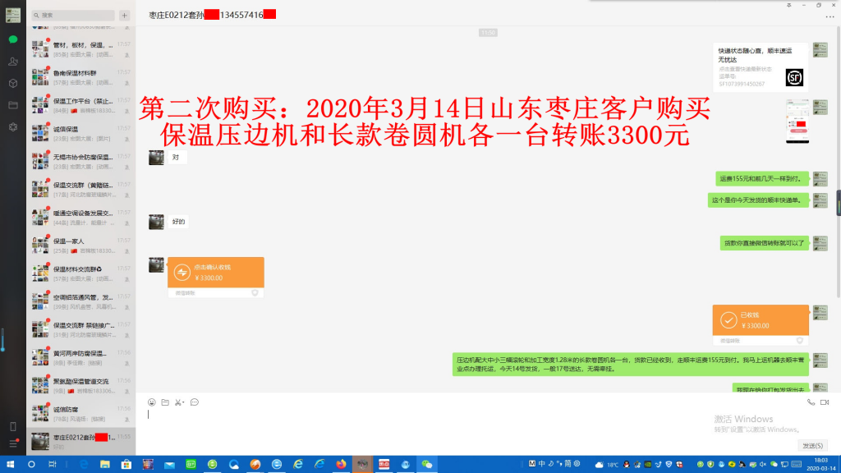Click the 发送(S) send button
The width and height of the screenshot is (841, 473).
[812, 444]
